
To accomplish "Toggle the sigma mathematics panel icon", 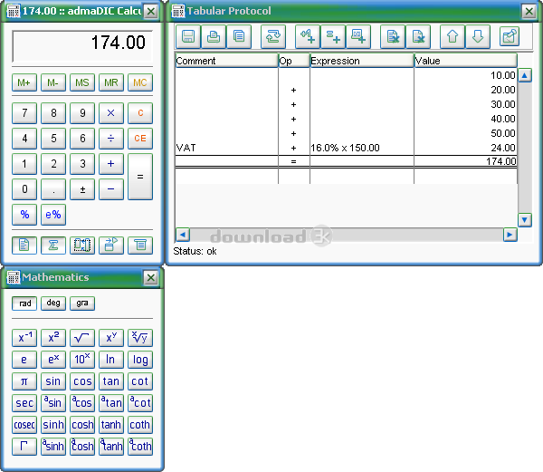I will (x=53, y=246).
